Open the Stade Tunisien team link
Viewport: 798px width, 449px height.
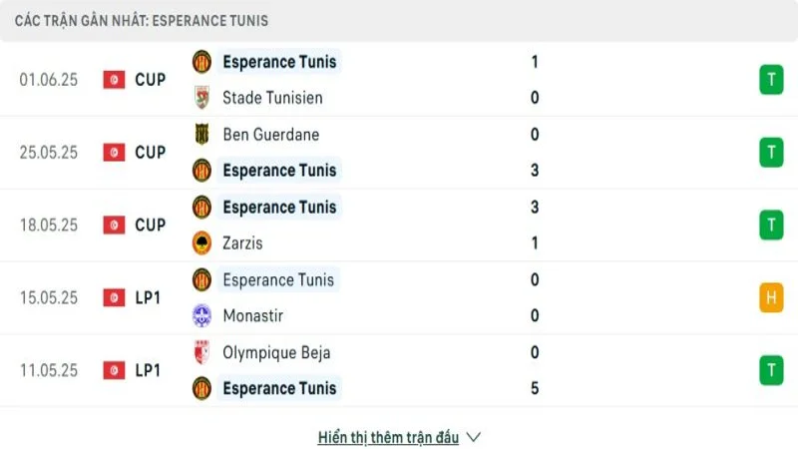pyautogui.click(x=272, y=98)
